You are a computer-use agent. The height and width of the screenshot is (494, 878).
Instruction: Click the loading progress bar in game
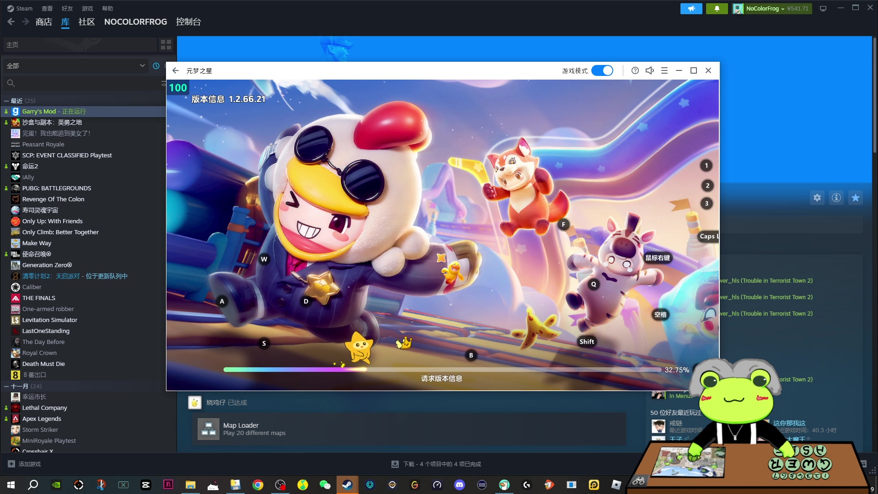442,370
